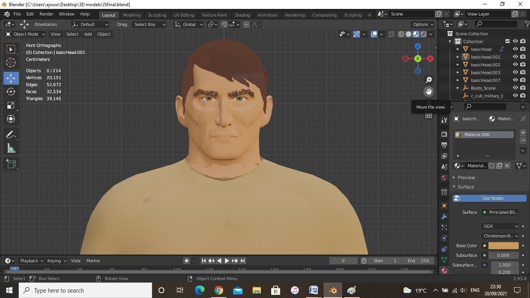Expand the Preview panel
Image resolution: width=530 pixels, height=298 pixels.
[466, 177]
